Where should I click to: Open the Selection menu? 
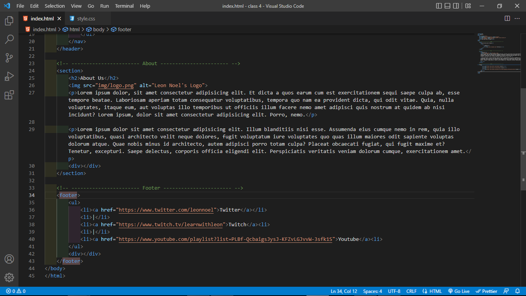pyautogui.click(x=55, y=6)
